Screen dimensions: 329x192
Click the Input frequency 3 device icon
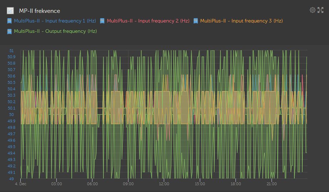(x=196, y=21)
